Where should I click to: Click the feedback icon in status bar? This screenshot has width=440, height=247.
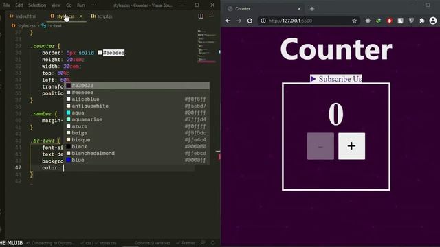203,243
